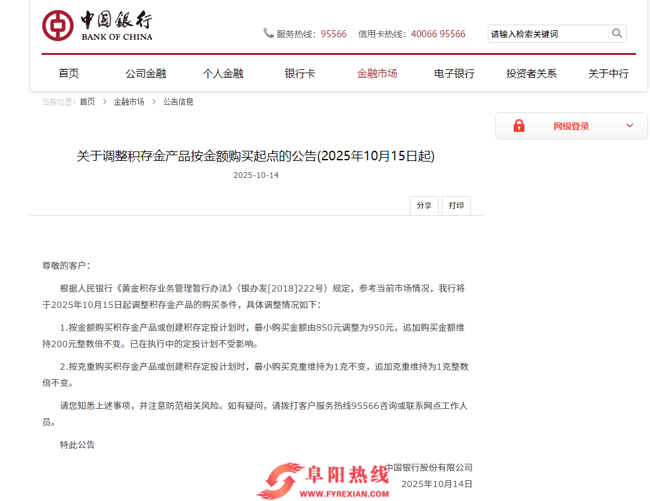Screen dimensions: 650x501
Task: Click the red lock icon
Action: pyautogui.click(x=519, y=126)
